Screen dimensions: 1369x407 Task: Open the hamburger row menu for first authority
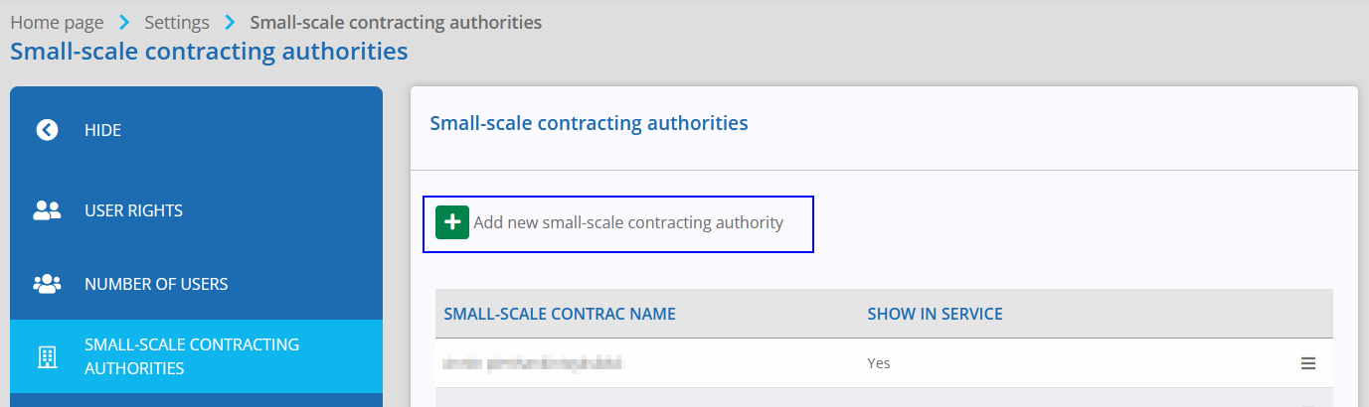(x=1308, y=363)
